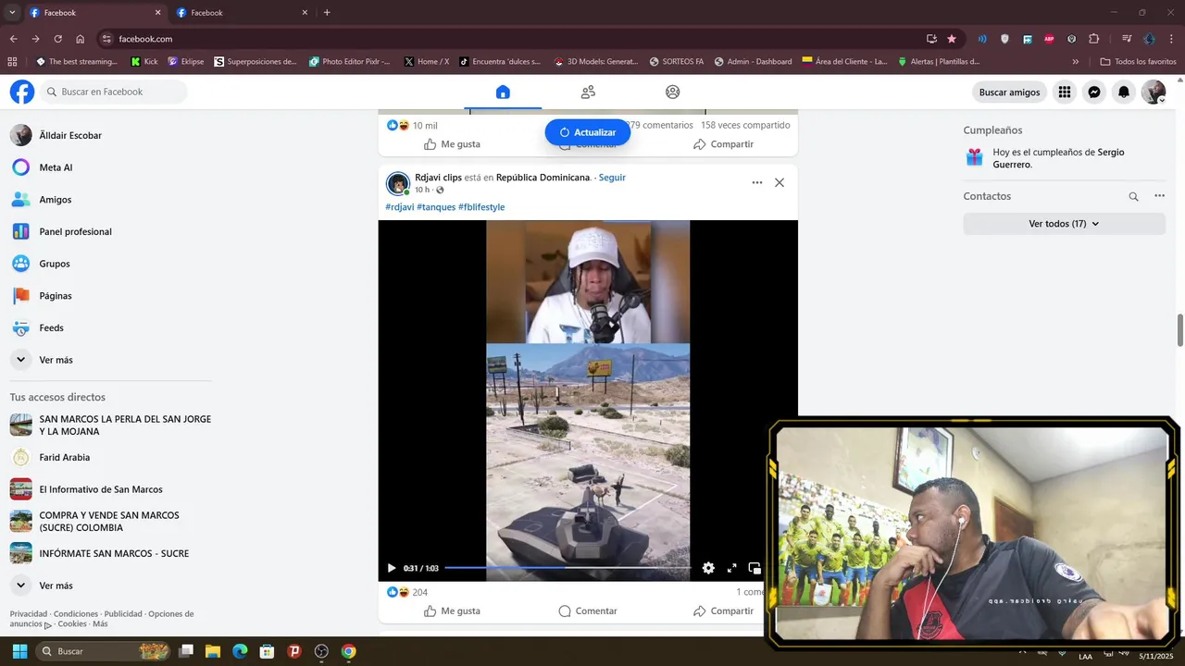Click the #tanques hashtag
This screenshot has height=666, width=1185.
coord(436,207)
